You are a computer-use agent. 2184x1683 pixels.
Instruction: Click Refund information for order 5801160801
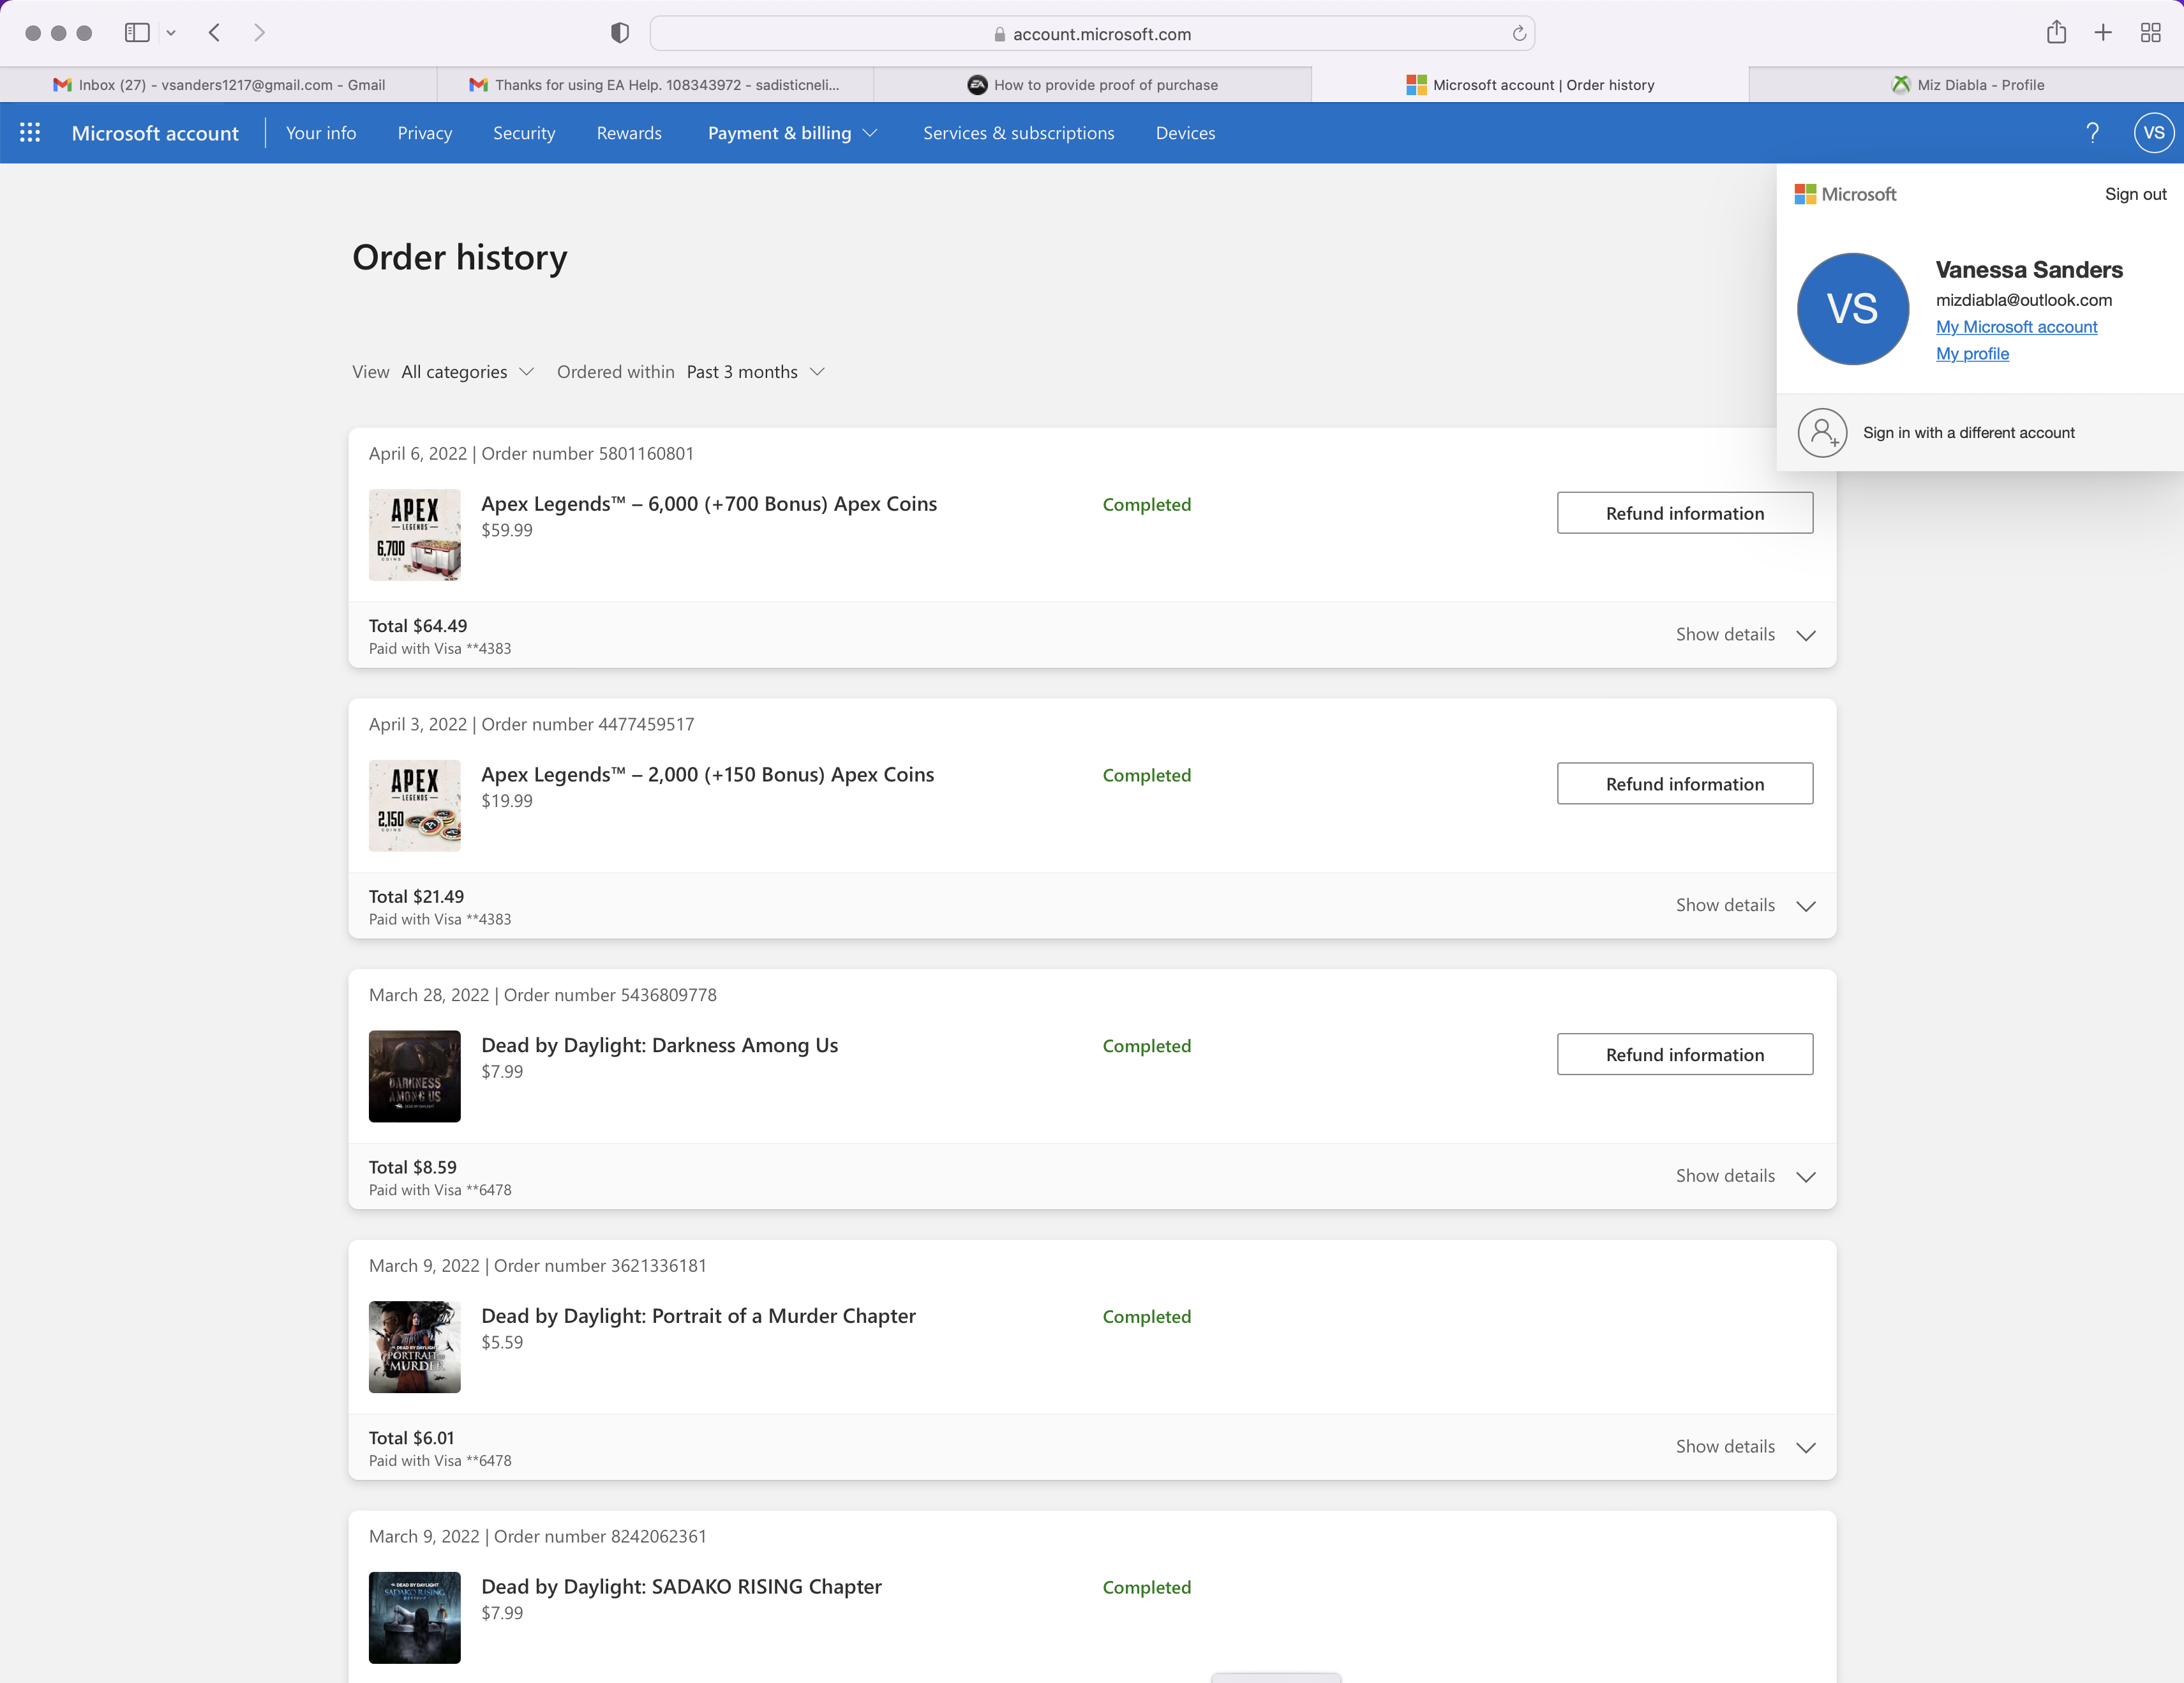pos(1685,513)
